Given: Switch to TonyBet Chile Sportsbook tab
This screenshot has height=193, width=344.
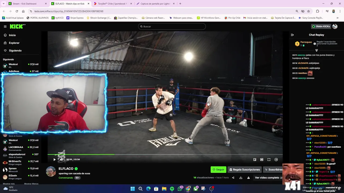Looking at the screenshot, I should point(113,4).
